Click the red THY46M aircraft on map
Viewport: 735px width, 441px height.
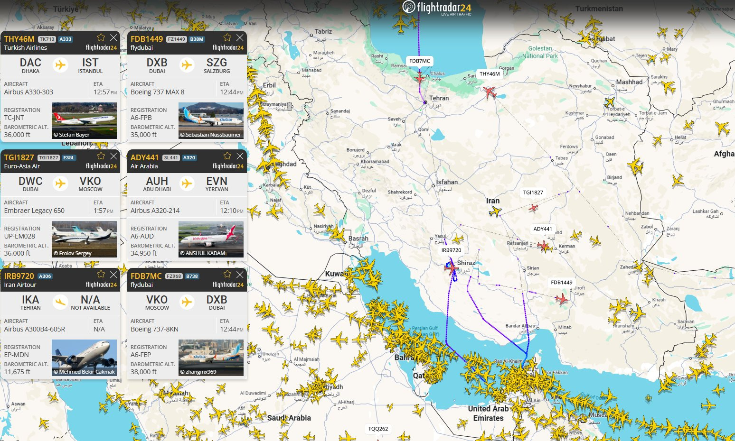[490, 92]
